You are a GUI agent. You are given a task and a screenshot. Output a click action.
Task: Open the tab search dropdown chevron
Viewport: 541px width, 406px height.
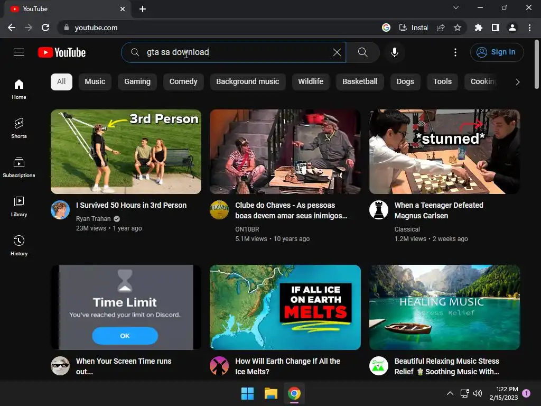click(456, 7)
